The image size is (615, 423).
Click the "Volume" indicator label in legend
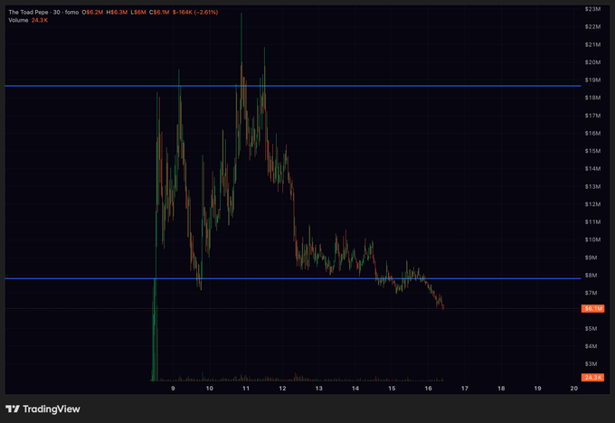pyautogui.click(x=18, y=20)
